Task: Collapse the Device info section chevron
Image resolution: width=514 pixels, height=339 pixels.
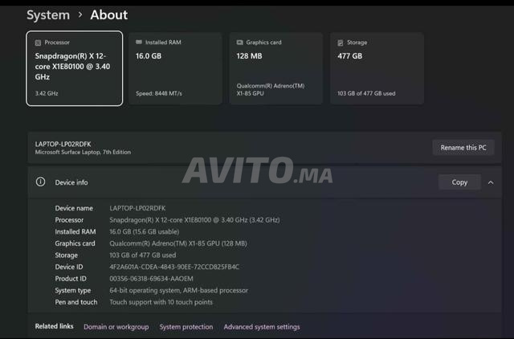Action: pos(491,182)
